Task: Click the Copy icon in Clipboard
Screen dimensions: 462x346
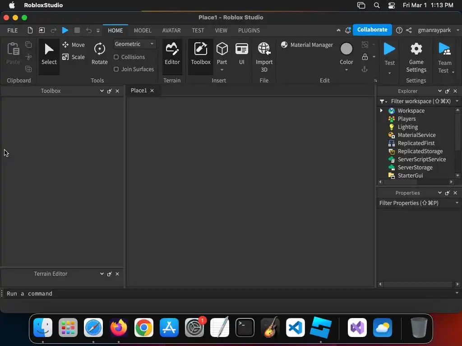Action: point(28,45)
